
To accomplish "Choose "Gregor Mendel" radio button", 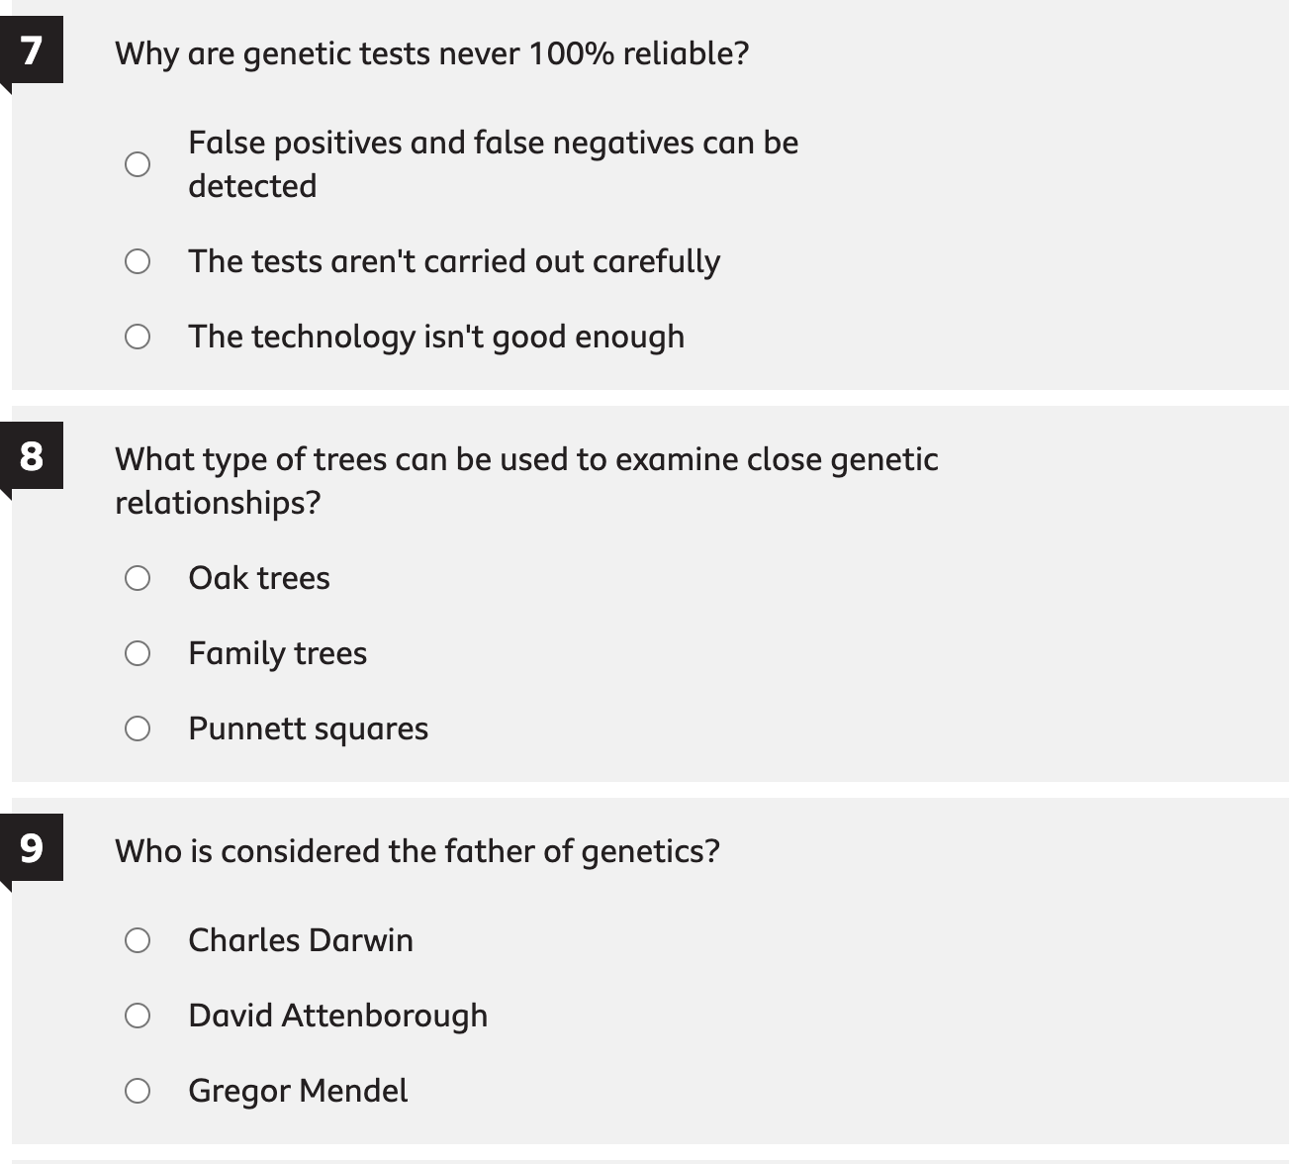I will coord(138,1091).
